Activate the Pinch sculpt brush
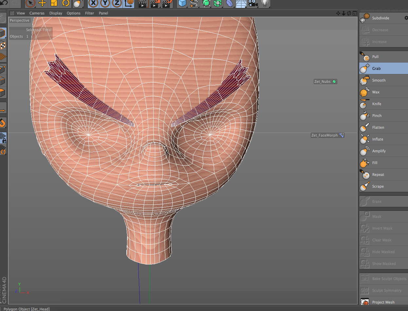The width and height of the screenshot is (408, 311). pos(377,116)
